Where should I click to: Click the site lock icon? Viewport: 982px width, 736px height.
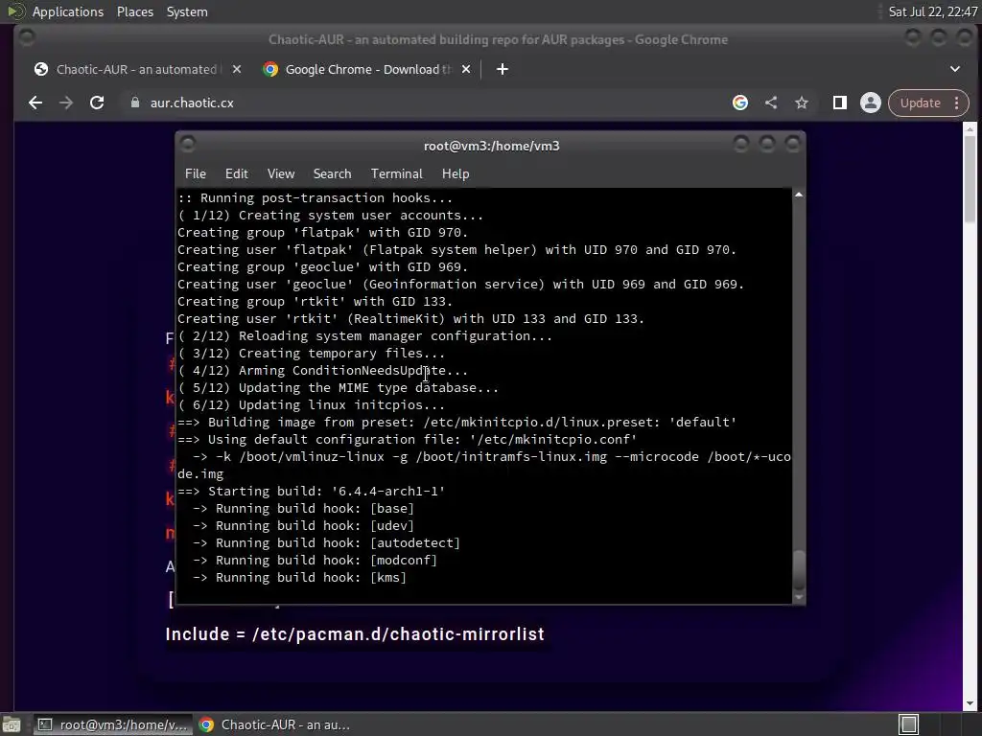pos(134,103)
